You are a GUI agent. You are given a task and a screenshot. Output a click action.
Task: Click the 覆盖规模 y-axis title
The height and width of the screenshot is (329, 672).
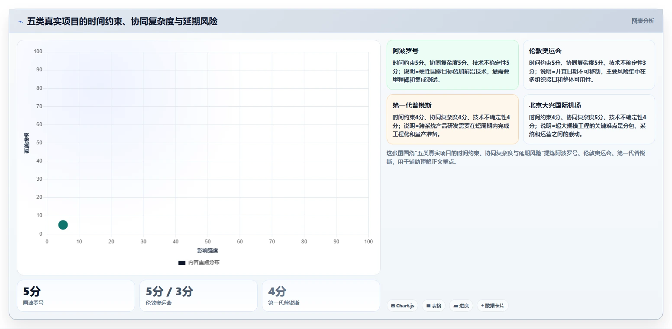[27, 143]
